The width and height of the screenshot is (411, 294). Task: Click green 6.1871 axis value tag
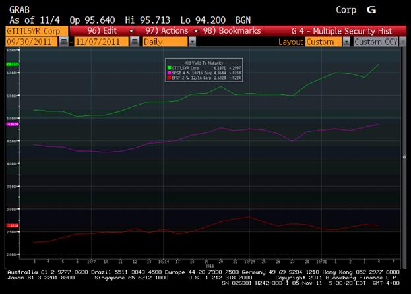13,64
